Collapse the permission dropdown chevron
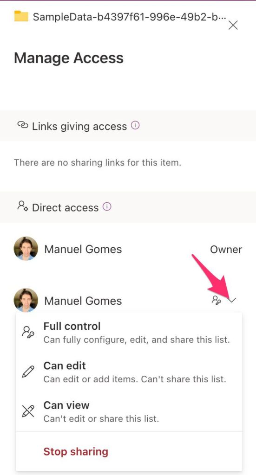Viewport: 256px width, 475px height. click(x=232, y=300)
